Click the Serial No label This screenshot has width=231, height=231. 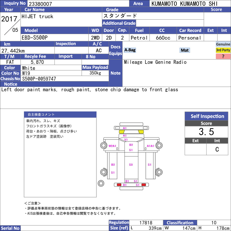point(10,228)
